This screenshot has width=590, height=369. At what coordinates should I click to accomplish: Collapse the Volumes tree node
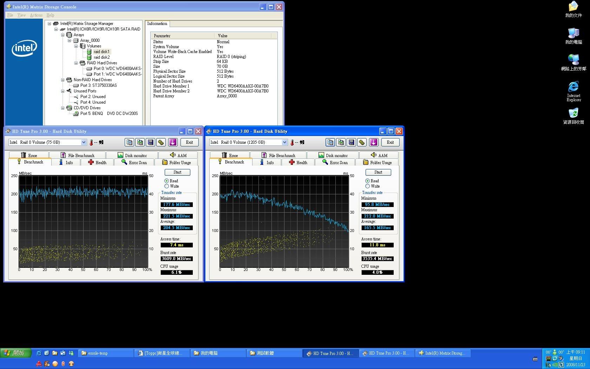pyautogui.click(x=76, y=46)
